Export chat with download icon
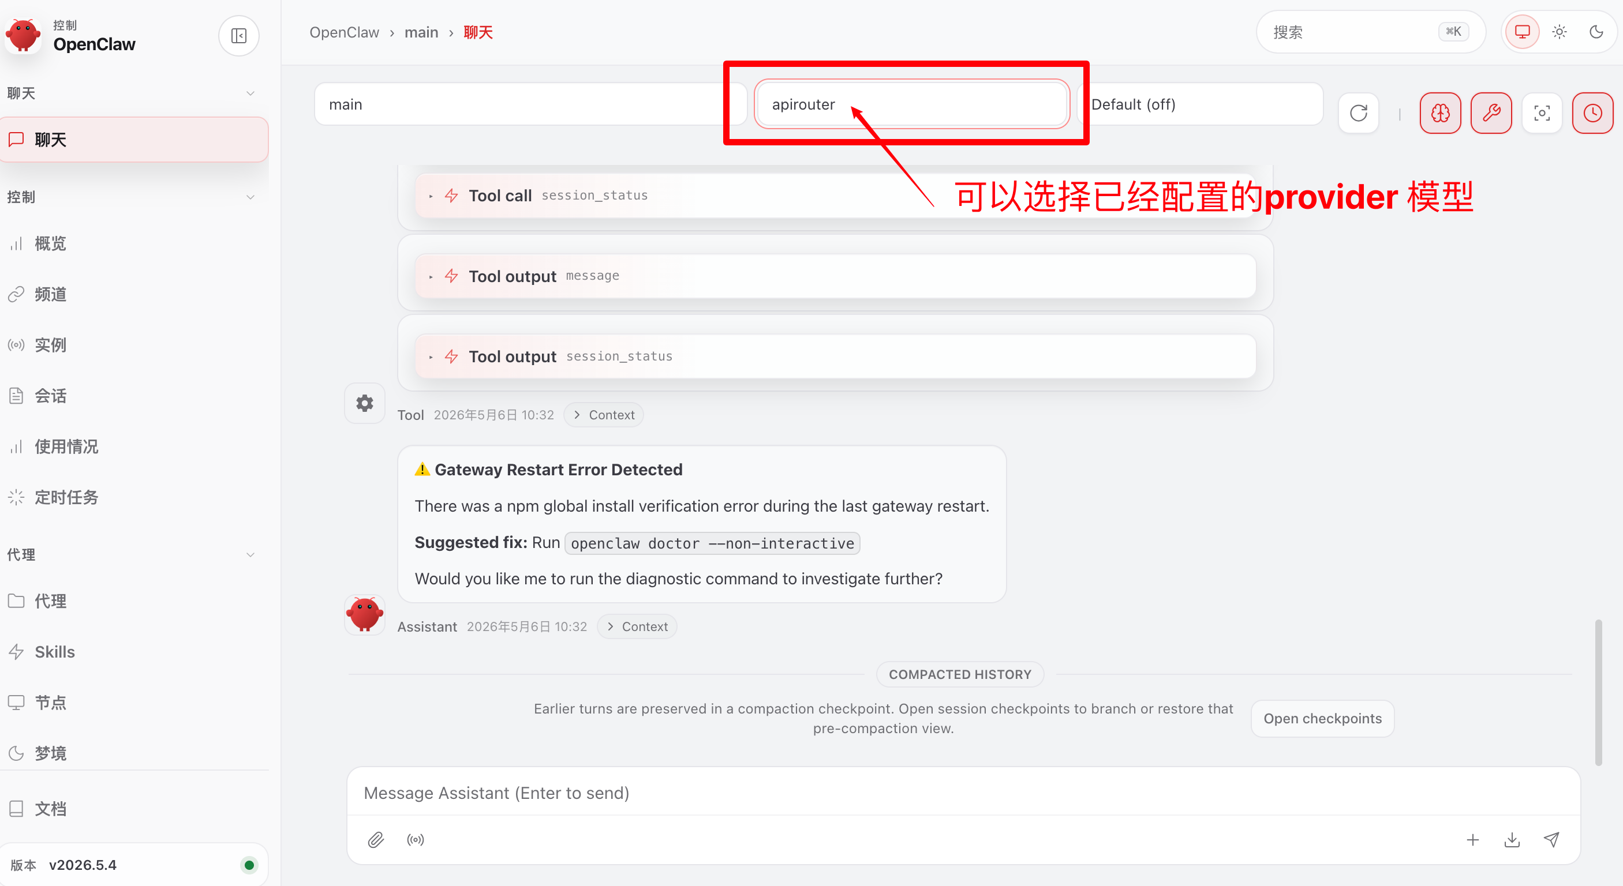The image size is (1623, 886). tap(1512, 839)
